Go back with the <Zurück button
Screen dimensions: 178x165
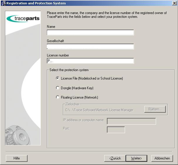(115, 158)
